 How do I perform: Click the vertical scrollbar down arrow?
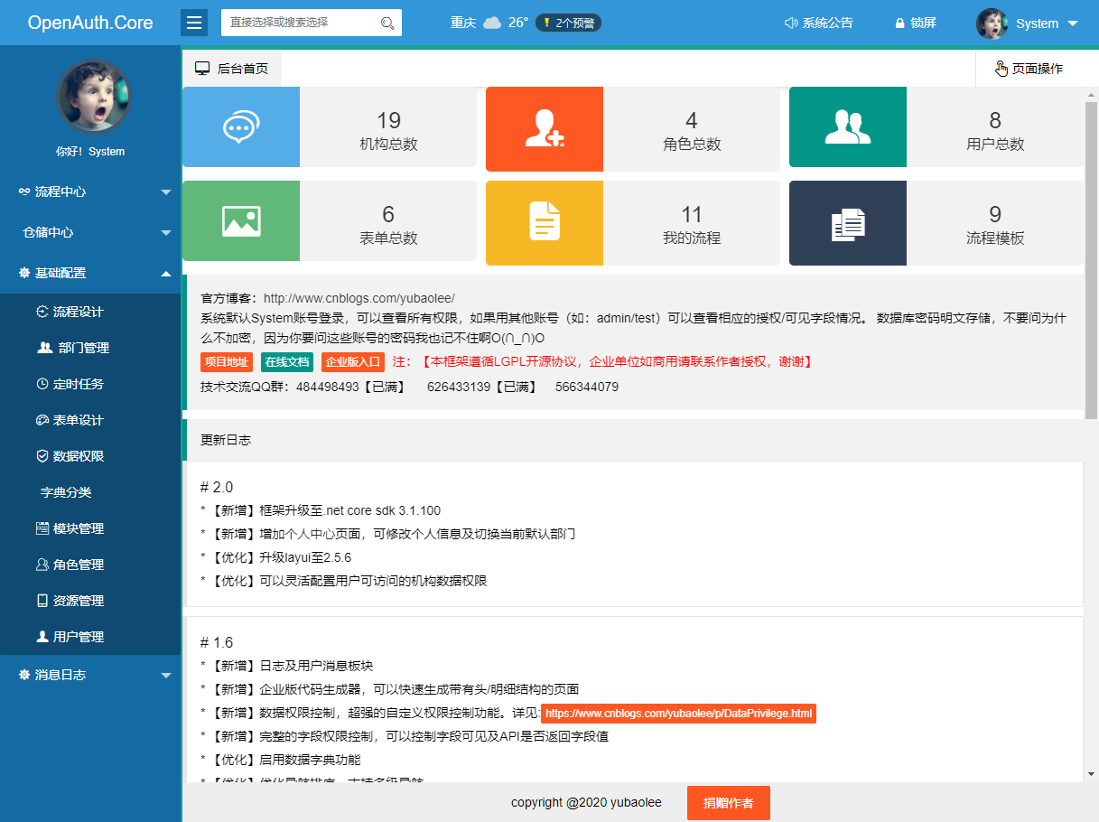pyautogui.click(x=1091, y=774)
